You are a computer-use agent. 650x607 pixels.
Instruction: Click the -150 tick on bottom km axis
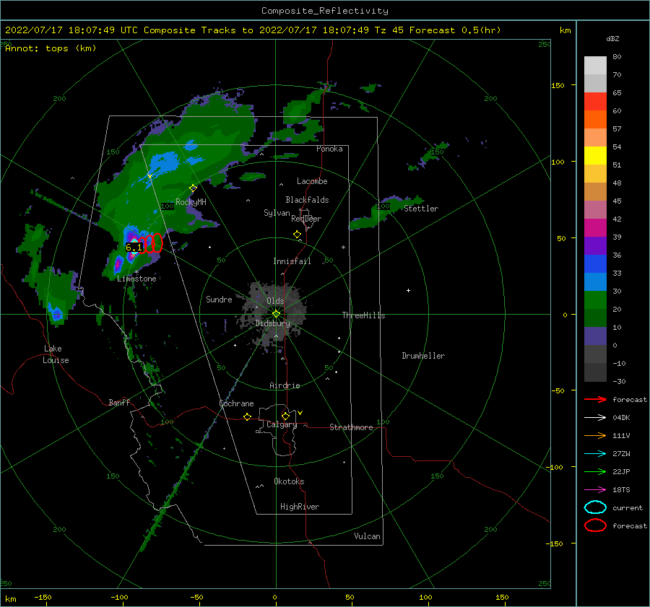43,597
